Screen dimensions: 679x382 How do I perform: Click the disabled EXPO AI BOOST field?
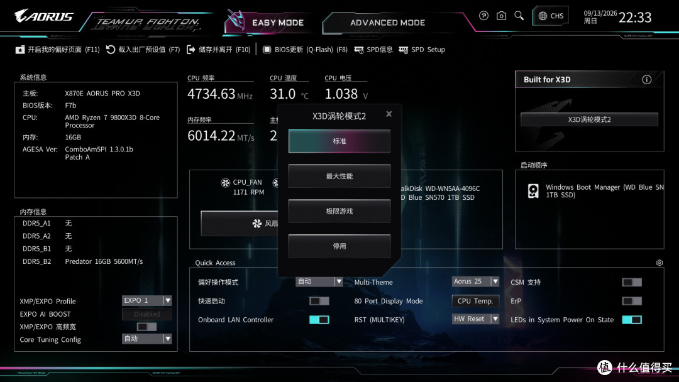(x=146, y=314)
